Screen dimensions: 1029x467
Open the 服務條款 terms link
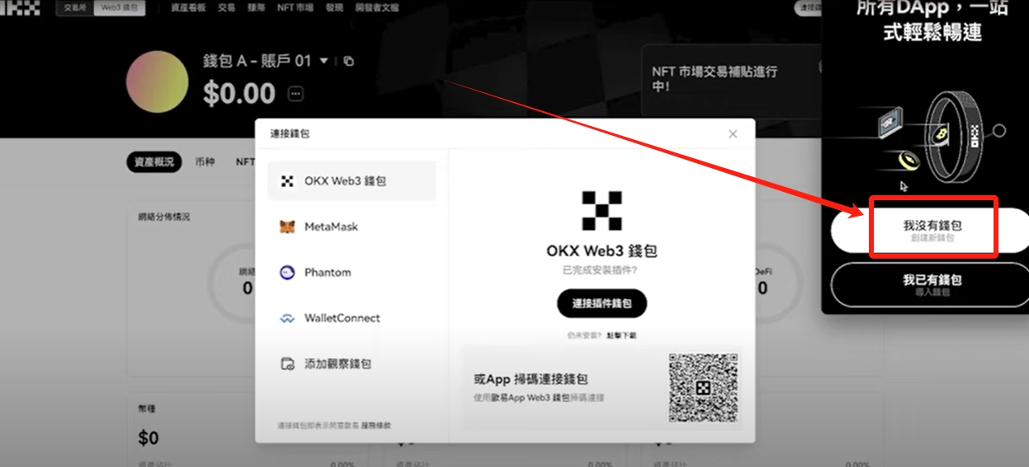coord(375,426)
